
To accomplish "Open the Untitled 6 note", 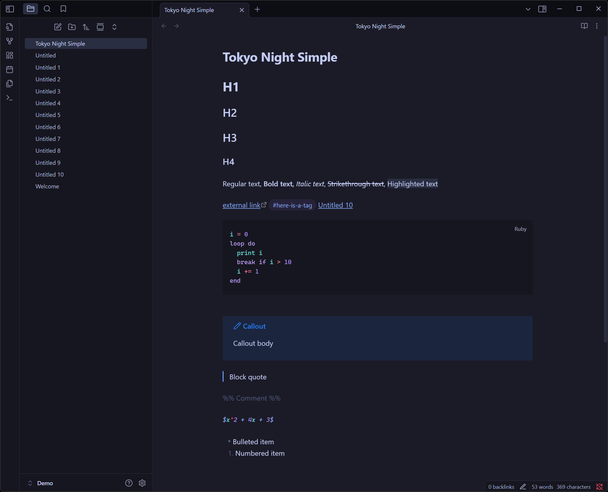I will pos(86,127).
